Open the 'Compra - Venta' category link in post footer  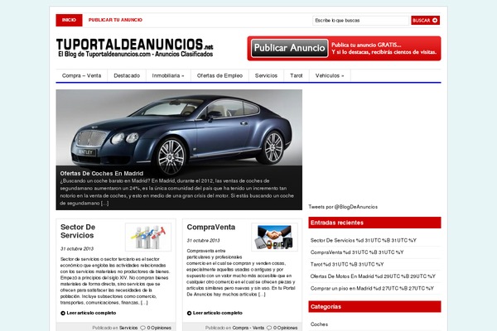[x=248, y=328]
